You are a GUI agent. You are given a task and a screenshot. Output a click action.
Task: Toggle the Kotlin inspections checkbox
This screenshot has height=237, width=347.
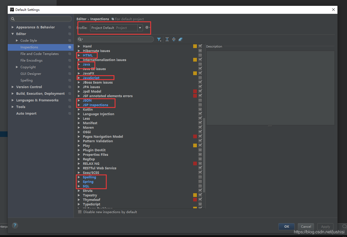200,109
